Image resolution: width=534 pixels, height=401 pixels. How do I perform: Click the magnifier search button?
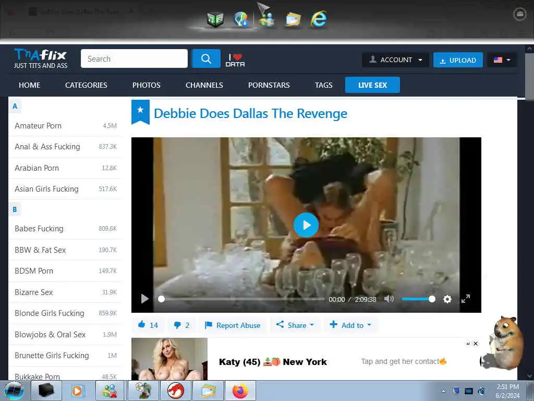205,58
